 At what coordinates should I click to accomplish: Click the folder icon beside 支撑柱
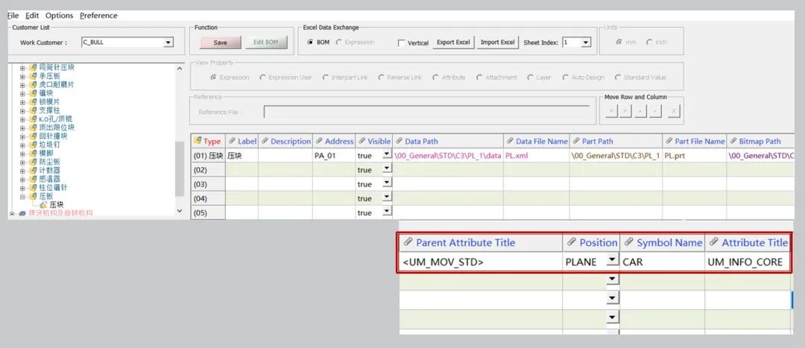tap(34, 110)
